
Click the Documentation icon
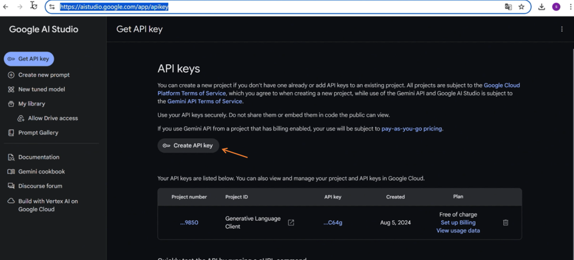click(11, 157)
